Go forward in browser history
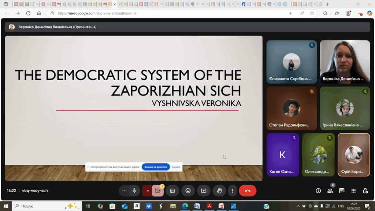The height and width of the screenshot is (211, 375). [18, 13]
